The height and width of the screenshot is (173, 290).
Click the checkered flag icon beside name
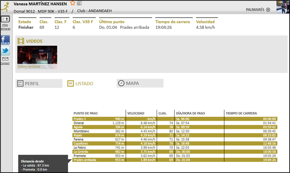79,4
